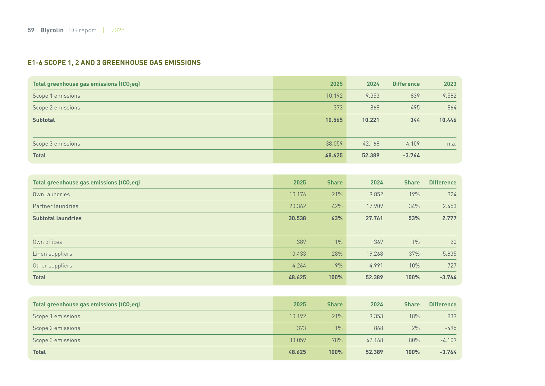The image size is (545, 386).
Task: Click 'Other suppliers' row label
Action: (x=52, y=266)
